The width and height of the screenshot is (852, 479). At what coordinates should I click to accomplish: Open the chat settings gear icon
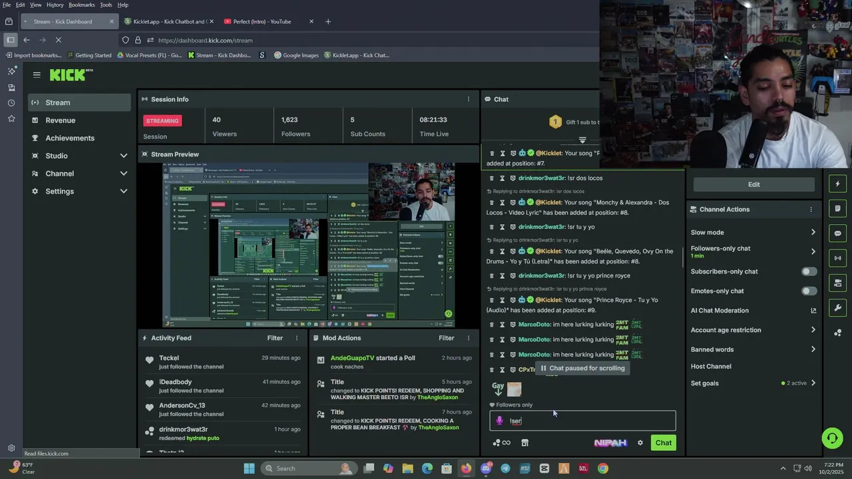640,443
